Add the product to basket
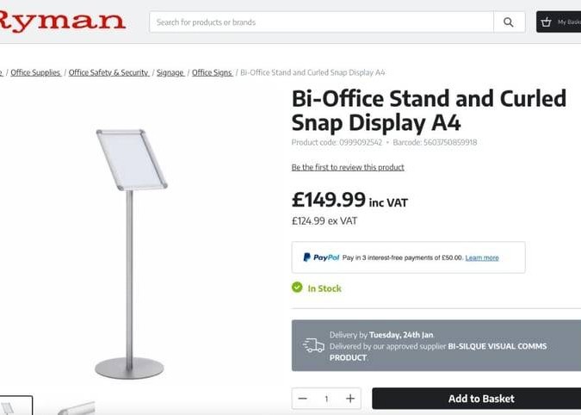 [x=477, y=399]
